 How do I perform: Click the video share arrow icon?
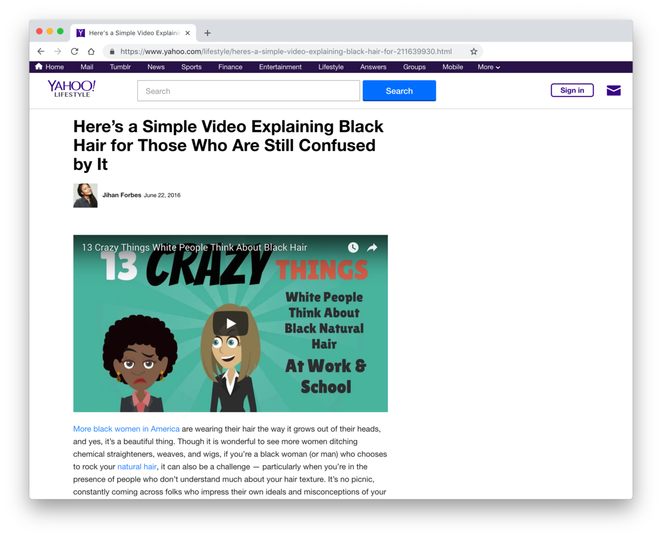[372, 248]
